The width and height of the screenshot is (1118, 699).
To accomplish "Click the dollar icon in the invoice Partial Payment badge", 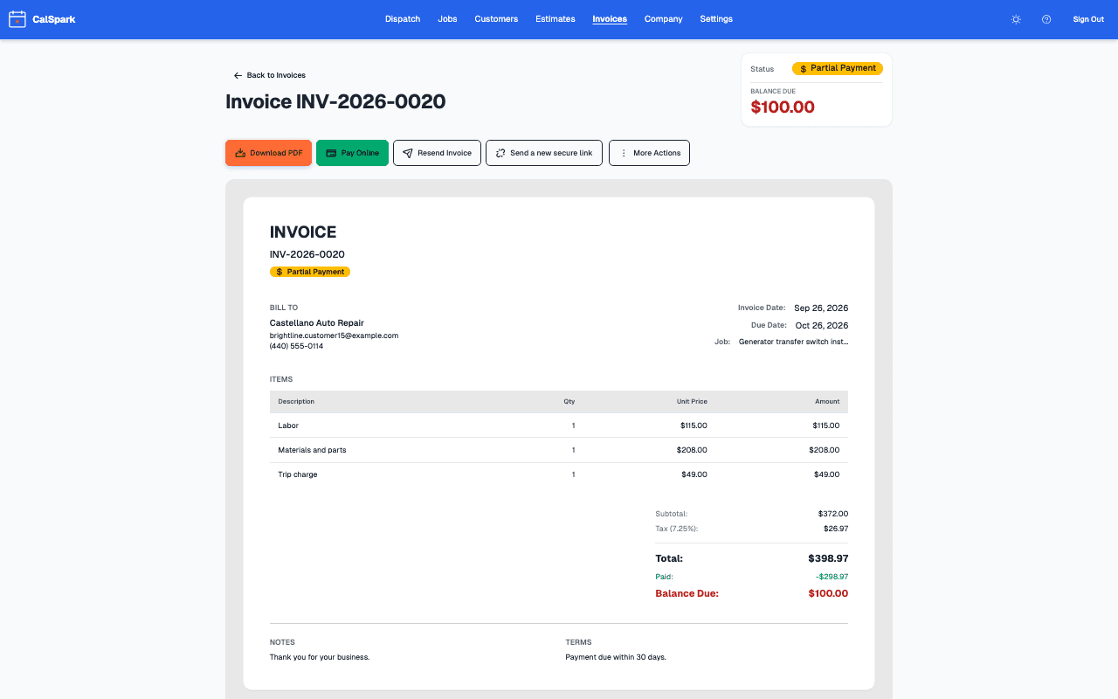I will pyautogui.click(x=279, y=272).
